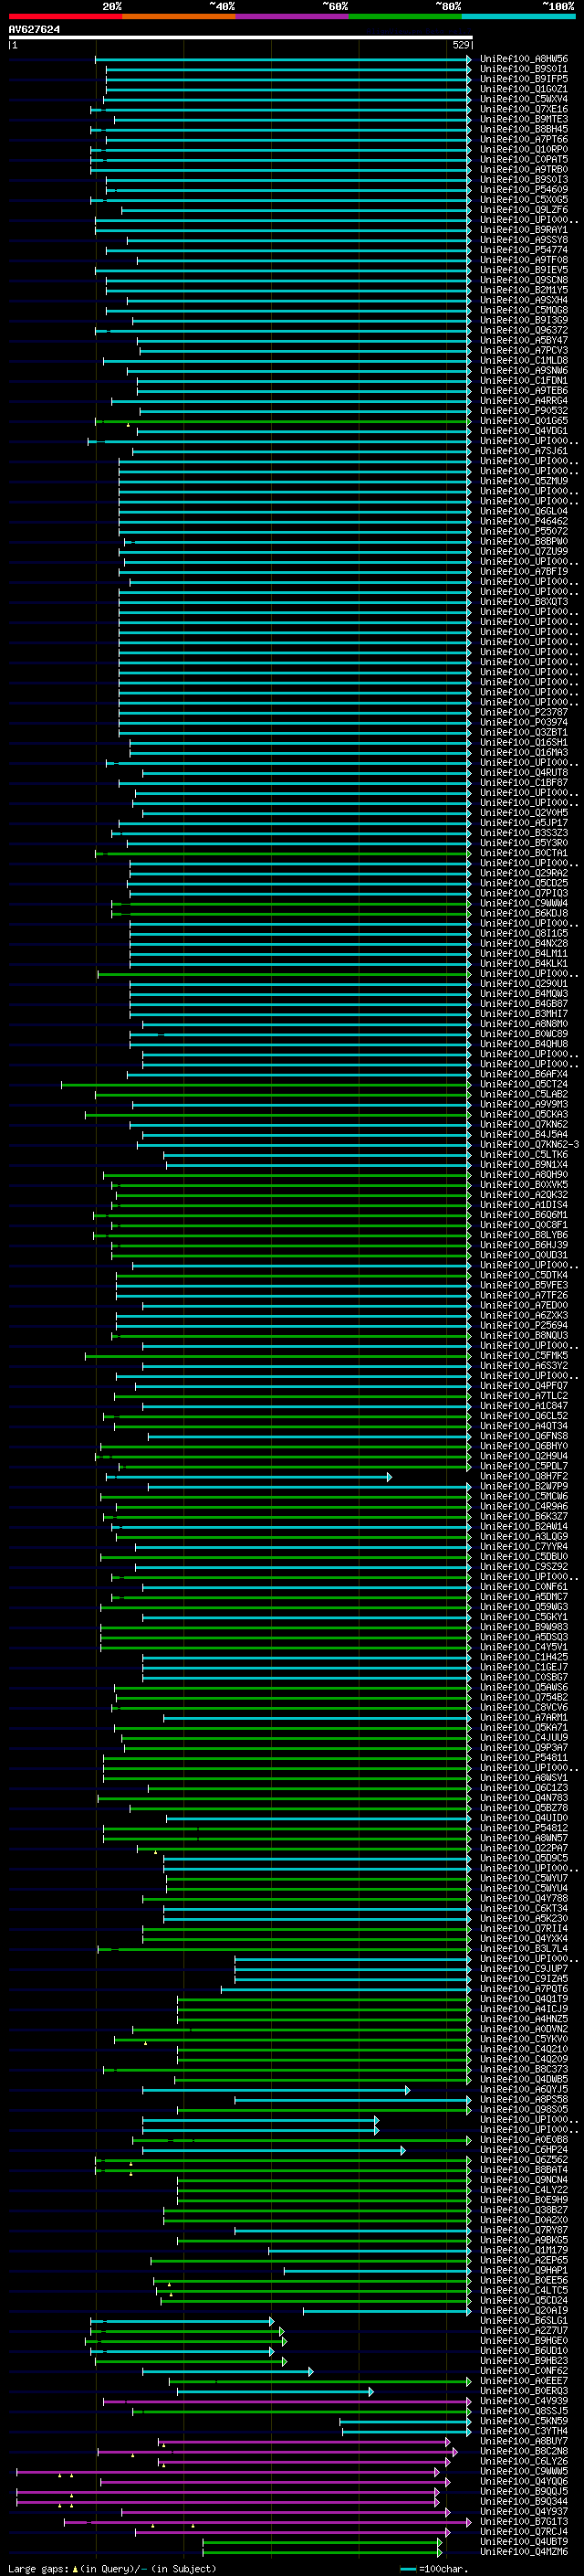Open hit UniRef100_Q1G0Z1
This screenshot has height=2576, width=584.
click(524, 89)
